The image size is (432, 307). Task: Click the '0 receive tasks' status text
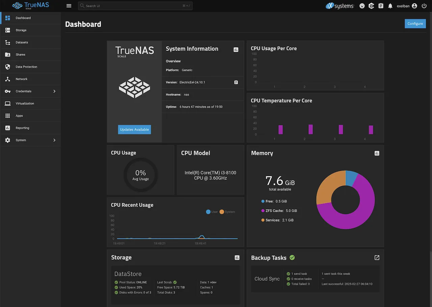click(301, 279)
